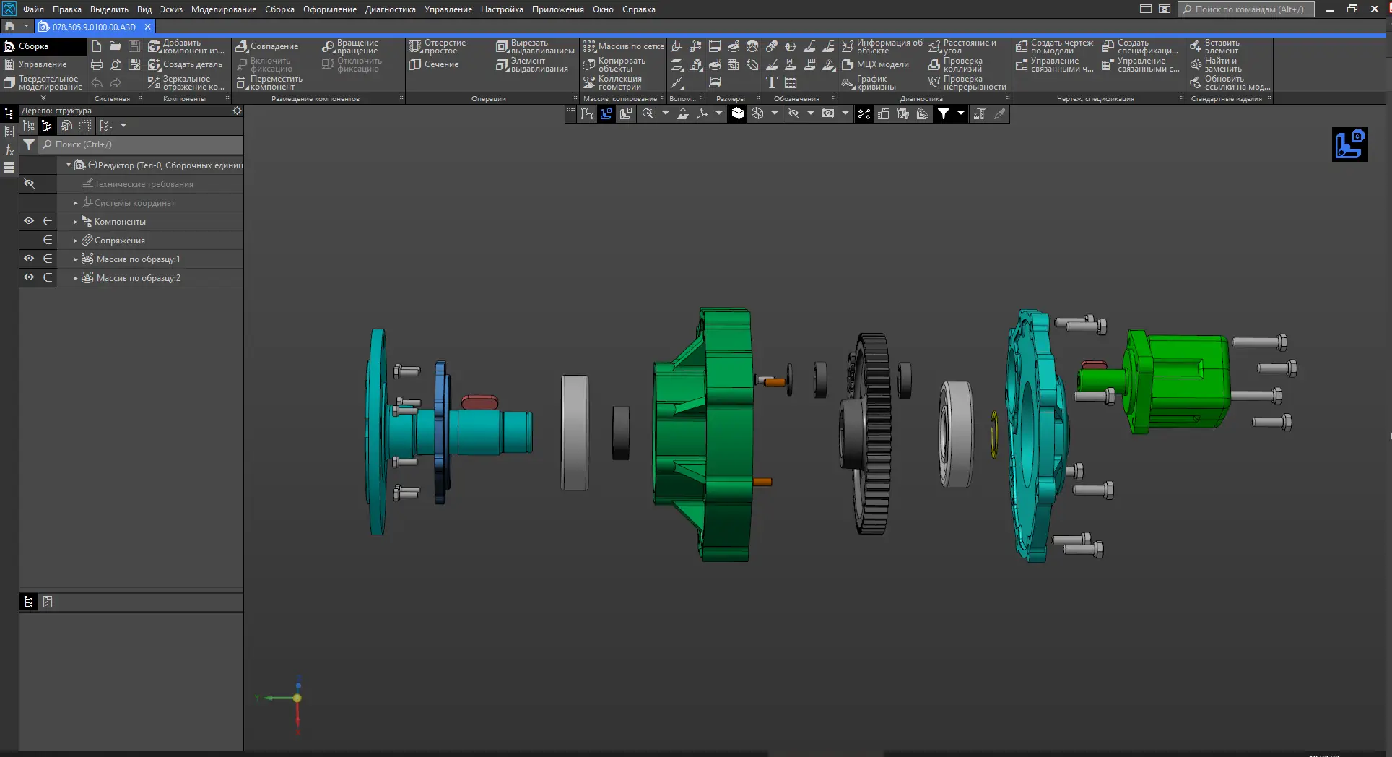Open the Диагностика menu
This screenshot has height=757, width=1392.
coord(391,9)
